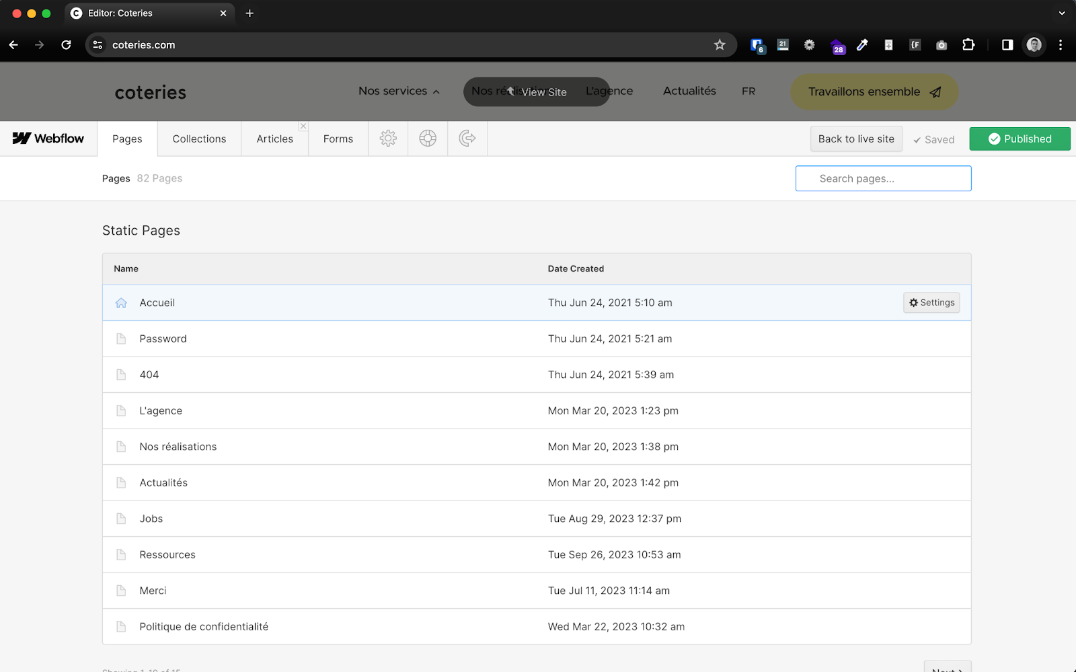The image size is (1076, 672).
Task: Open Settings for the Accueil page
Action: [x=931, y=303]
